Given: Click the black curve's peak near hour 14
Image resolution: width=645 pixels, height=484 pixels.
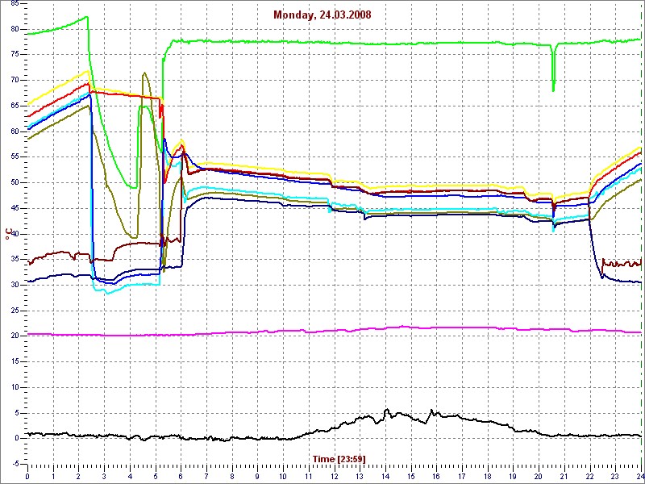Looking at the screenshot, I should pos(386,411).
